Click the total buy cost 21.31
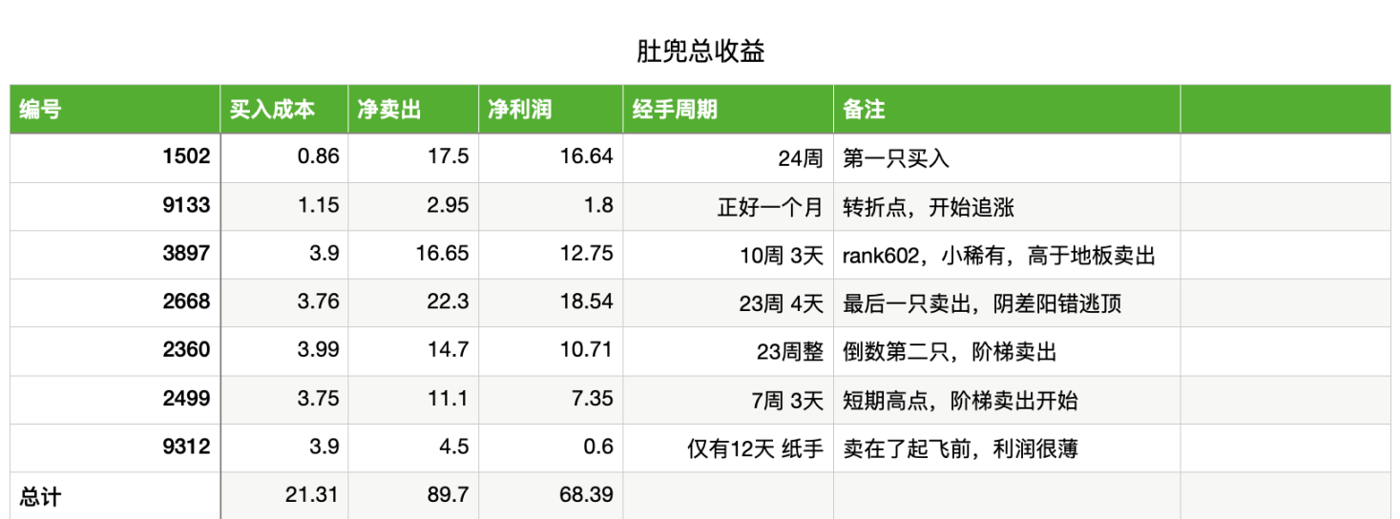 tap(311, 495)
